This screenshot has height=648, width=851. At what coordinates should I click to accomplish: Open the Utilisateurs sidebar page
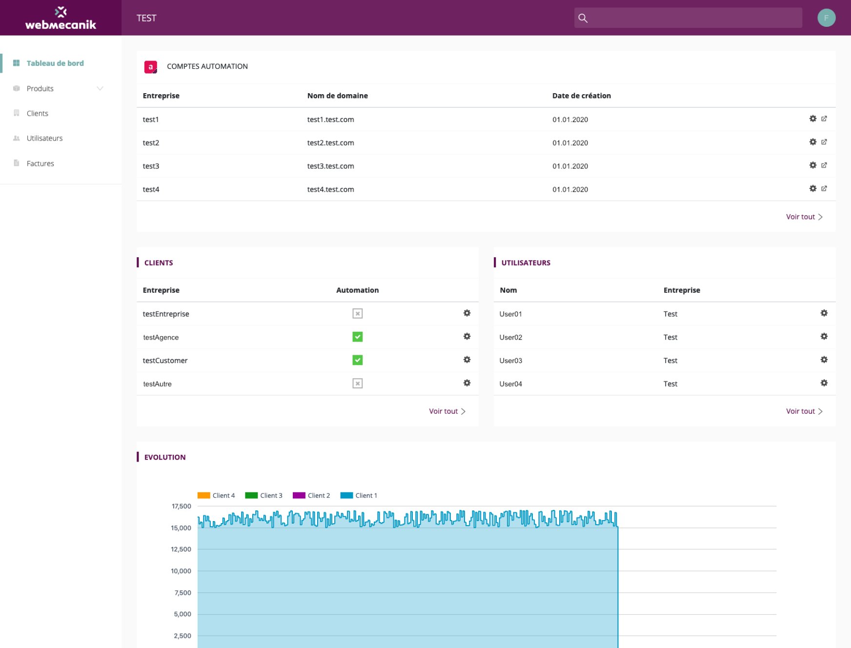click(44, 138)
